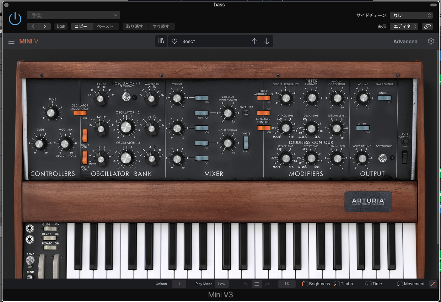Viewport: 441px width, 302px height.
Task: Toggle the Osc. 2 Ctrl switch
Action: pos(85,135)
